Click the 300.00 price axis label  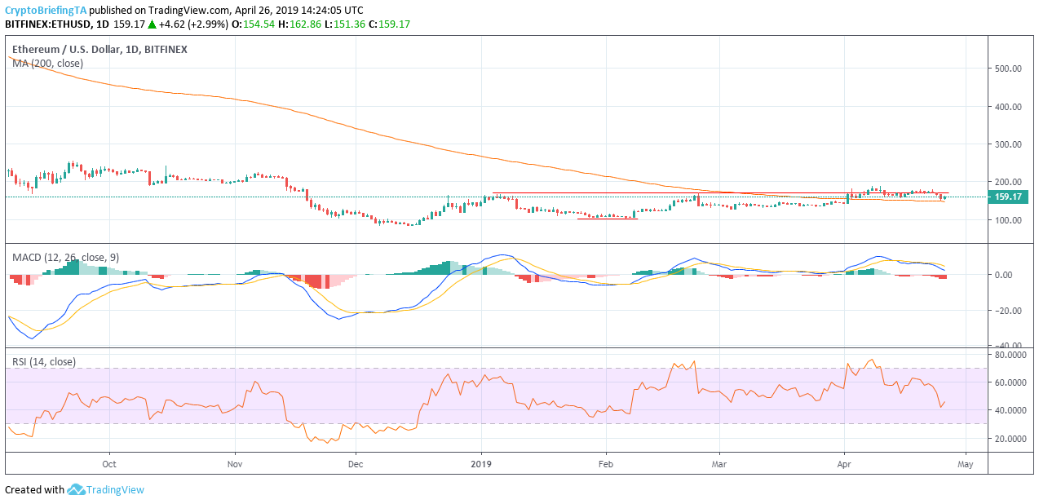(1008, 144)
